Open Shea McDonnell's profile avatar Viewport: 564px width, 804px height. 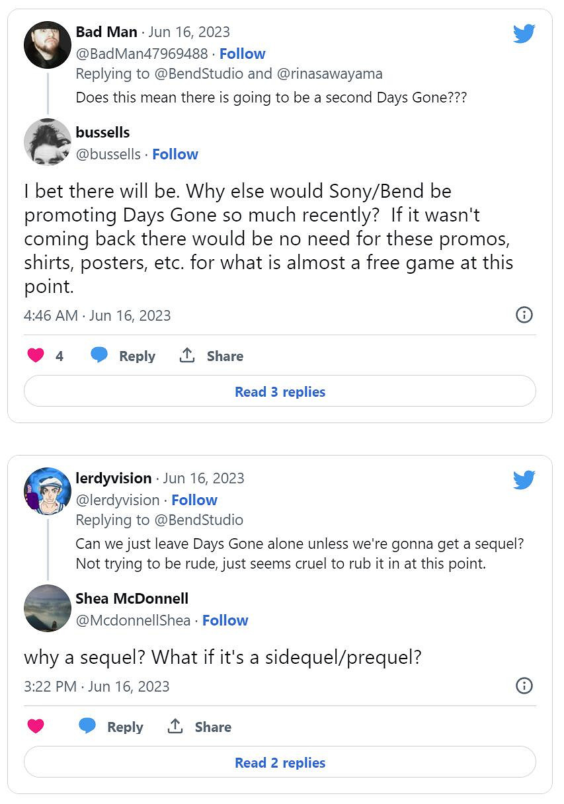pos(48,608)
